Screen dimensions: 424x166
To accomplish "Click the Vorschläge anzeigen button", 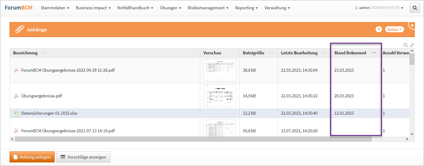I will [x=83, y=157].
